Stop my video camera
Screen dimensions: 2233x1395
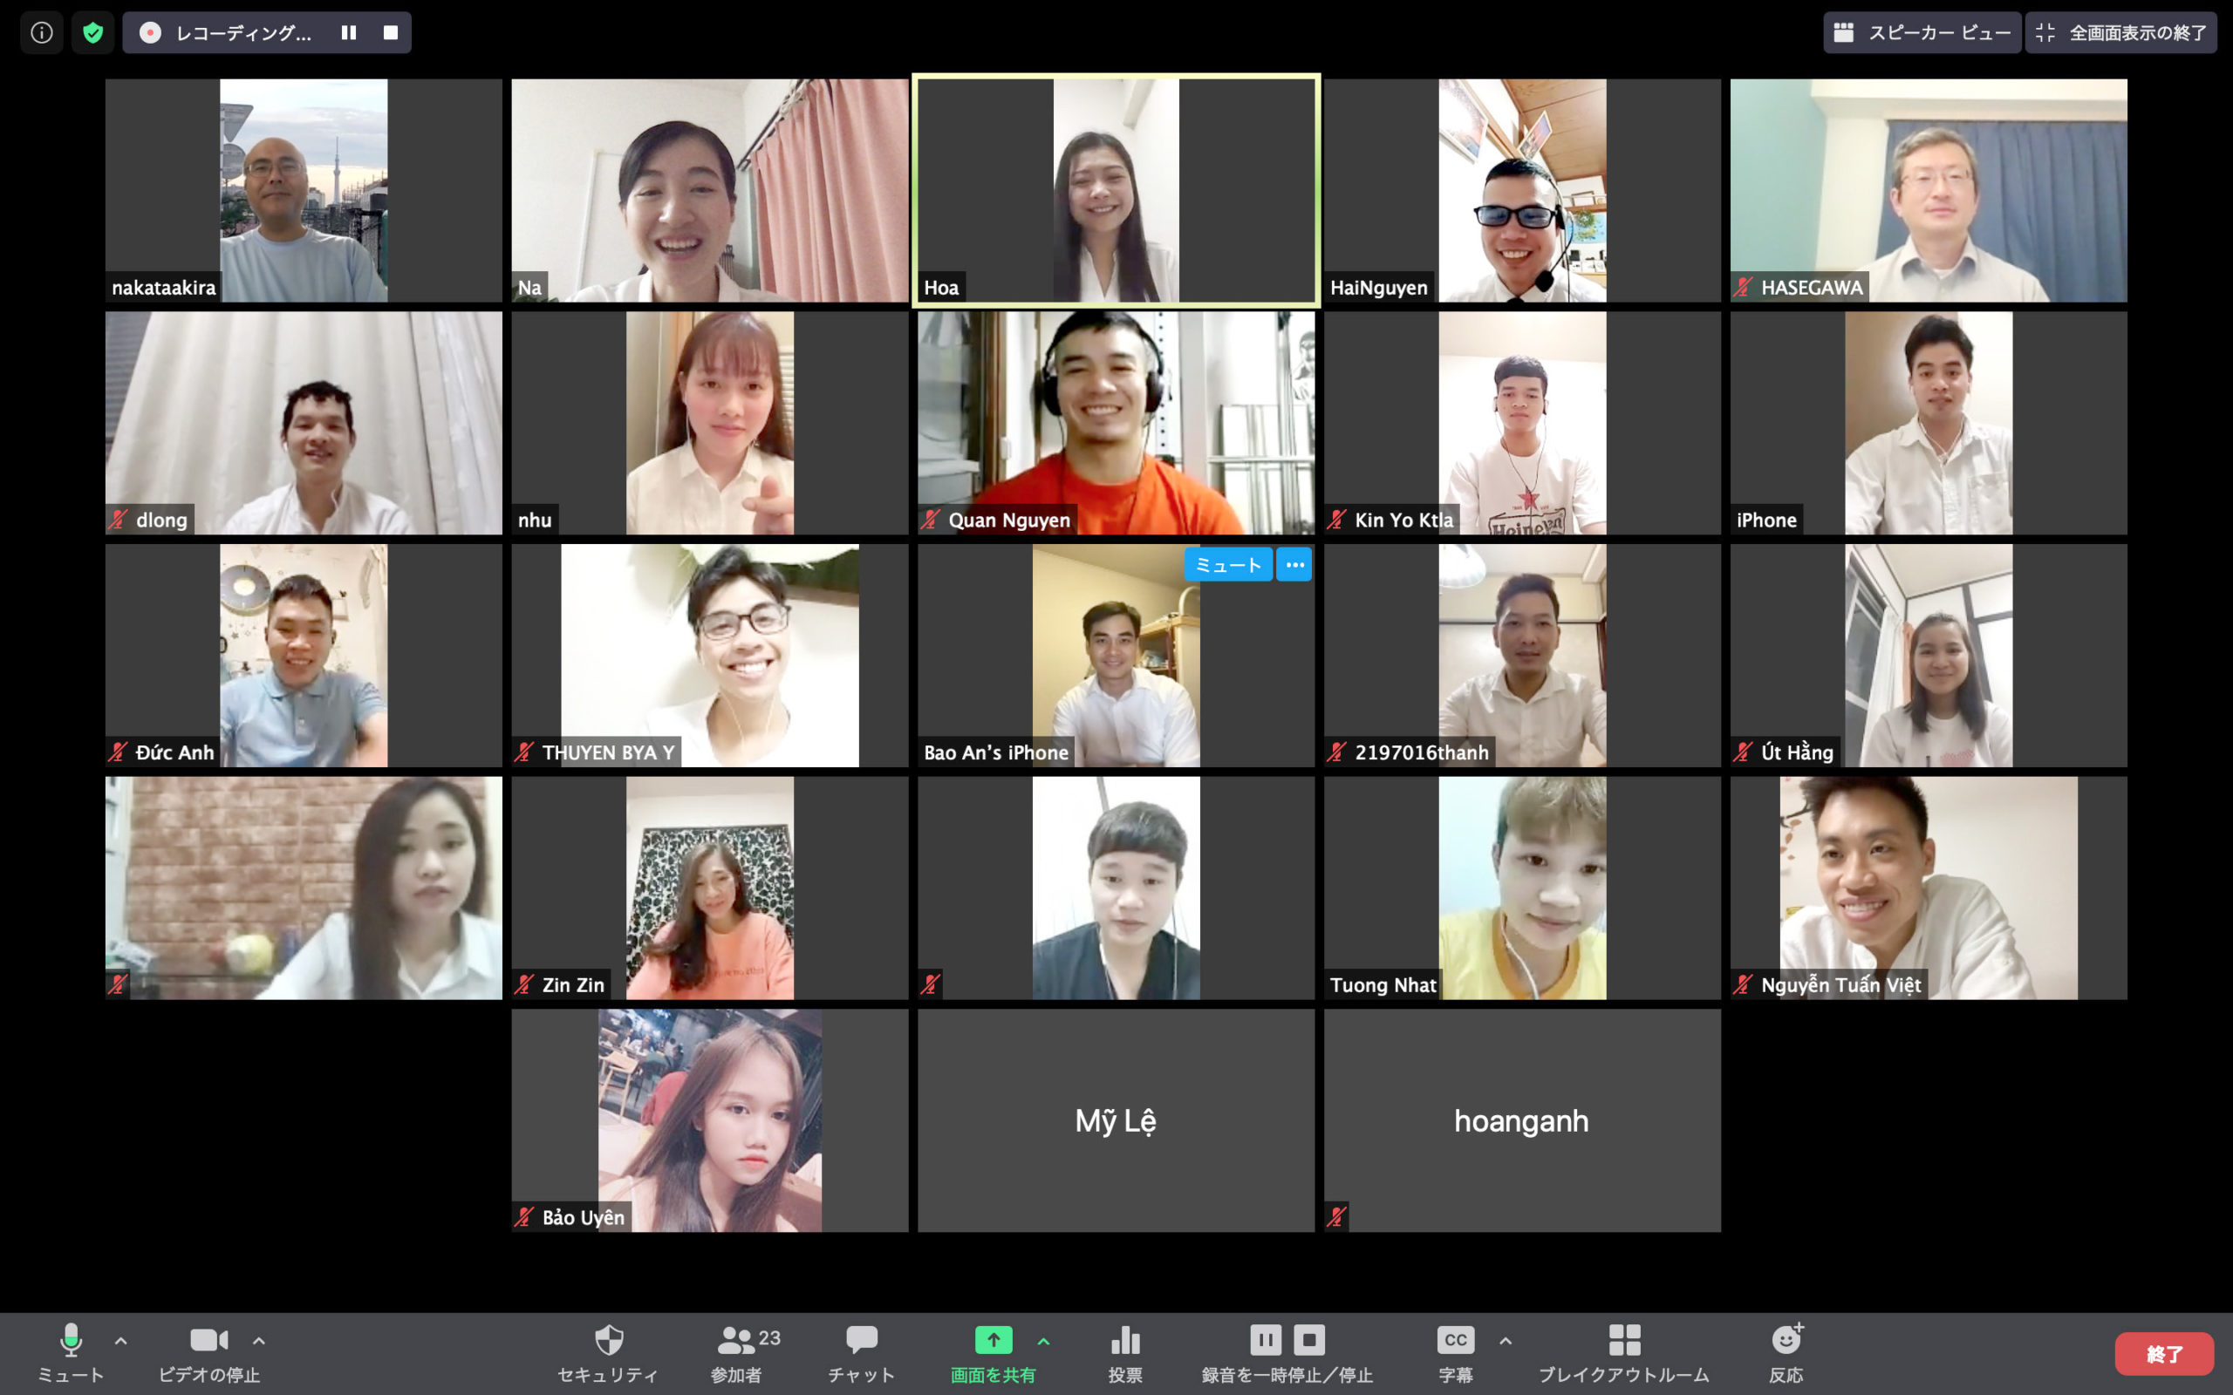point(209,1351)
